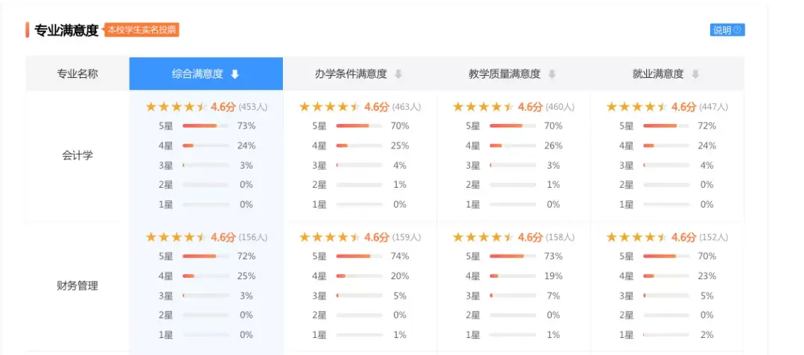Switch to 办学条件满意度 column header
The height and width of the screenshot is (355, 804).
(x=351, y=74)
